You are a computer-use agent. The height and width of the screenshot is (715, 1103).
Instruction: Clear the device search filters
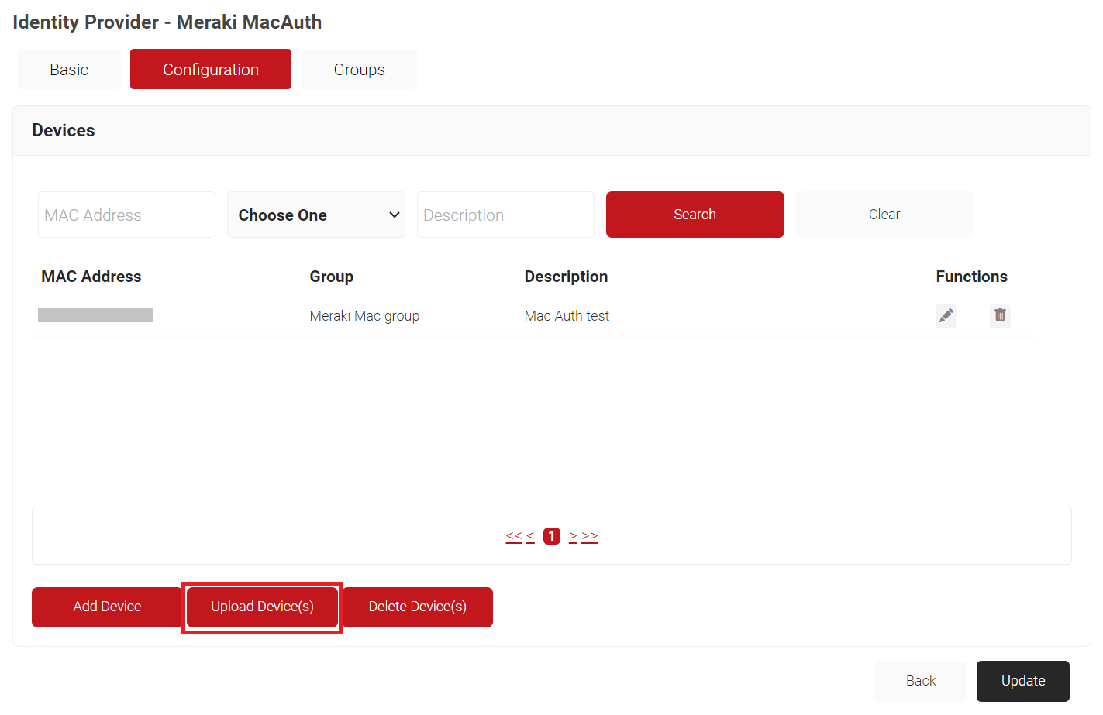pyautogui.click(x=884, y=215)
